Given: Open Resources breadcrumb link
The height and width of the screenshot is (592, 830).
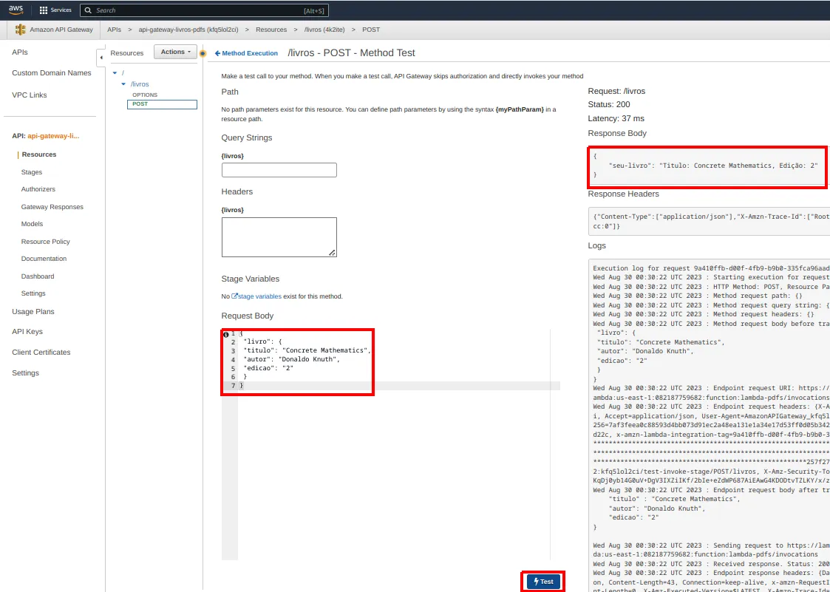Looking at the screenshot, I should [x=271, y=30].
